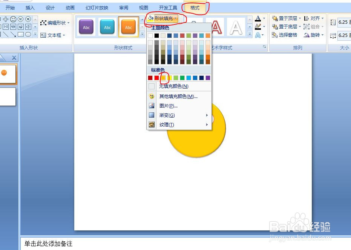Screen dimensions: 351x250
Task: Select the arrow line shape
Action: point(13,34)
